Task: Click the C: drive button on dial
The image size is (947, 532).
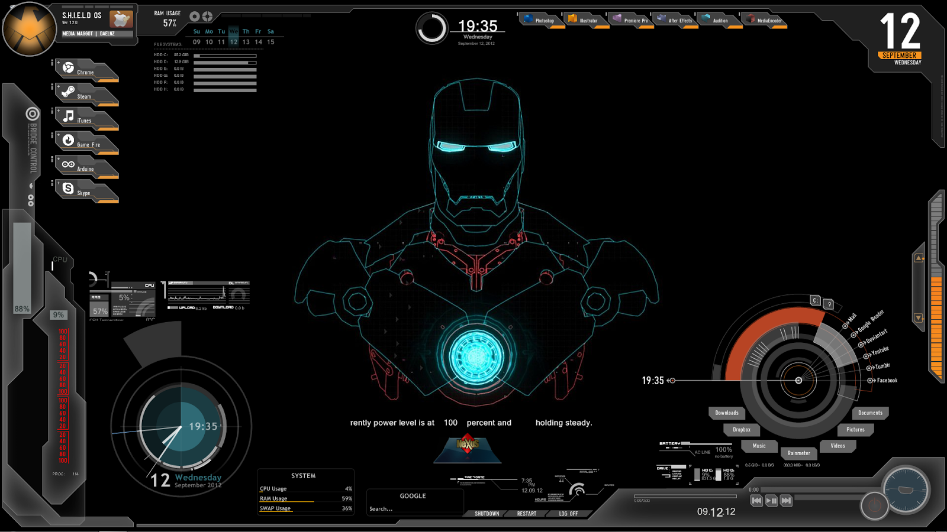Action: tap(816, 300)
